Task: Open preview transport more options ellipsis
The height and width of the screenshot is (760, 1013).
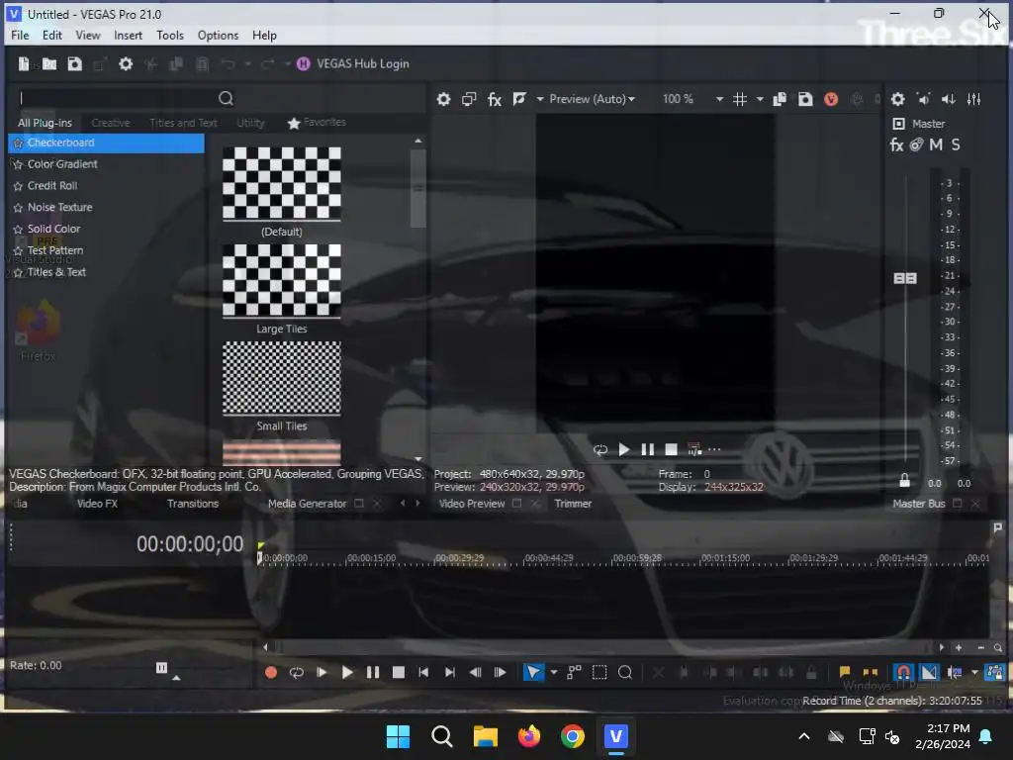Action: pyautogui.click(x=714, y=450)
